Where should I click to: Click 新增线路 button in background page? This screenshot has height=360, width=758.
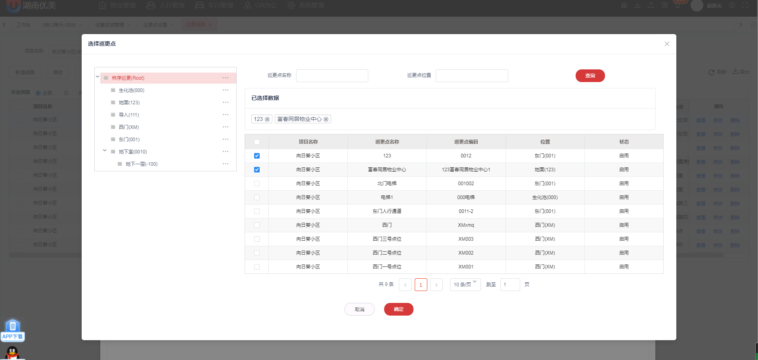(x=25, y=72)
